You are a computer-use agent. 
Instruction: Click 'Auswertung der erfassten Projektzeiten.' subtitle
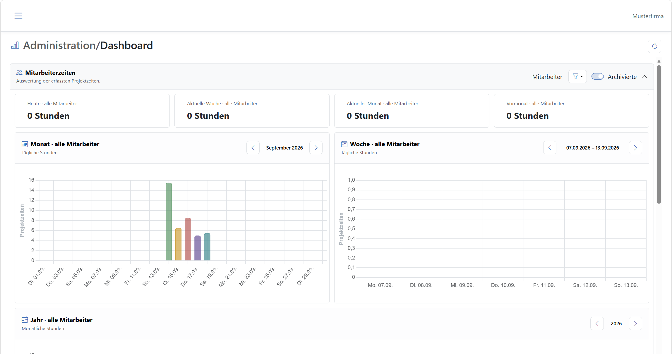click(58, 81)
